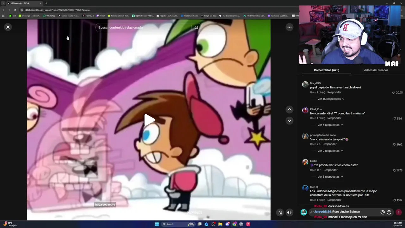Screen dimensions: 405x228
Task: Open the three-dot more options menu
Action: [x=289, y=27]
